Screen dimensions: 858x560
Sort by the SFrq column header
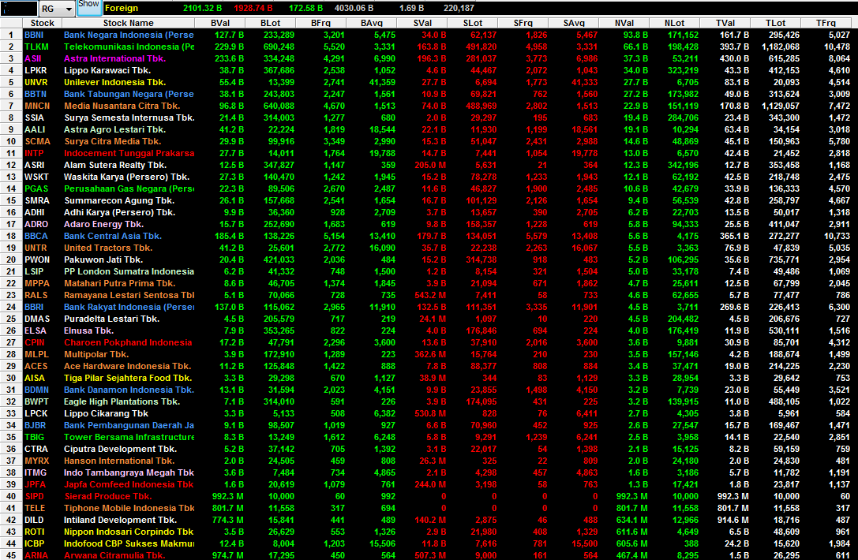[x=523, y=23]
